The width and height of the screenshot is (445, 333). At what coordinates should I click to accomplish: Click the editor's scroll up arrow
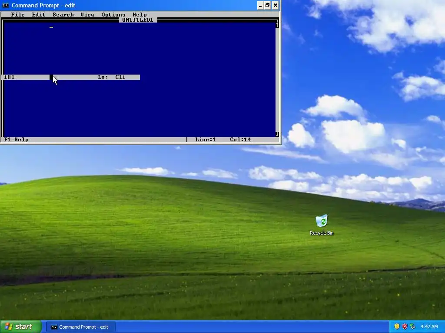coord(277,25)
